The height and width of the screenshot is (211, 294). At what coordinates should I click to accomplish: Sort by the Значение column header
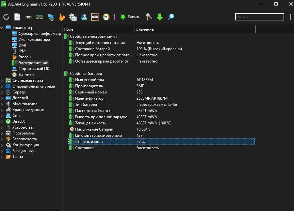195,29
